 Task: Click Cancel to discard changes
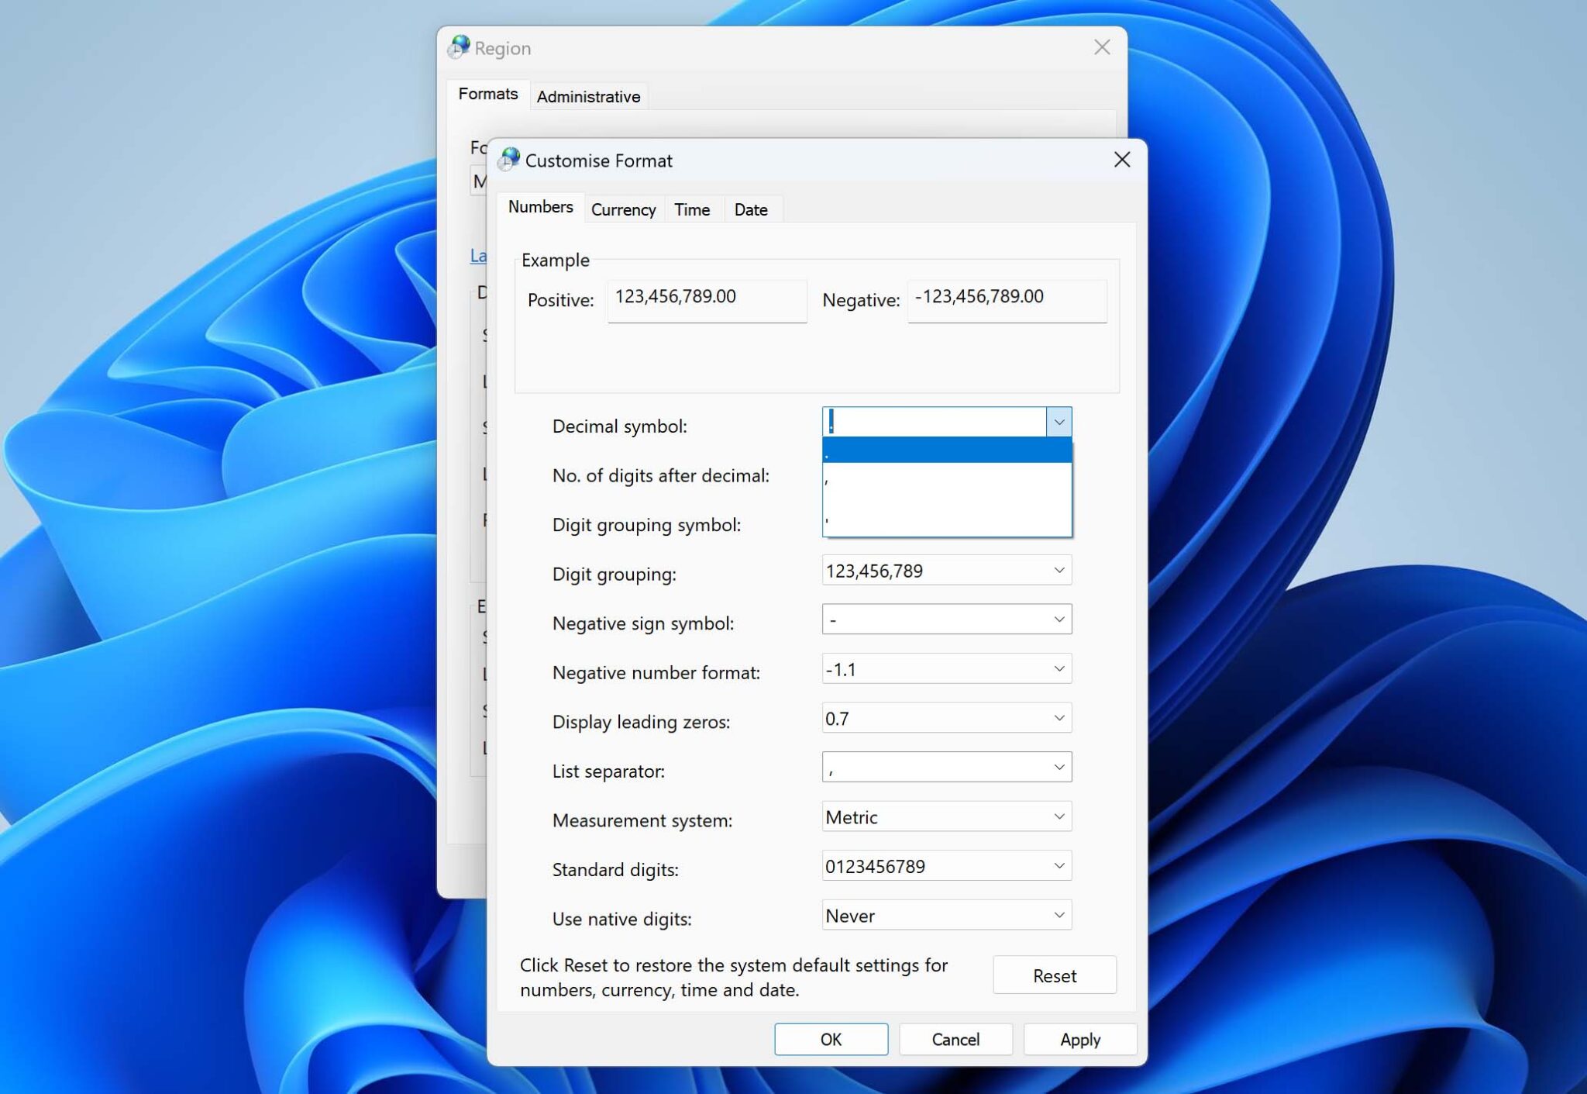[955, 1040]
